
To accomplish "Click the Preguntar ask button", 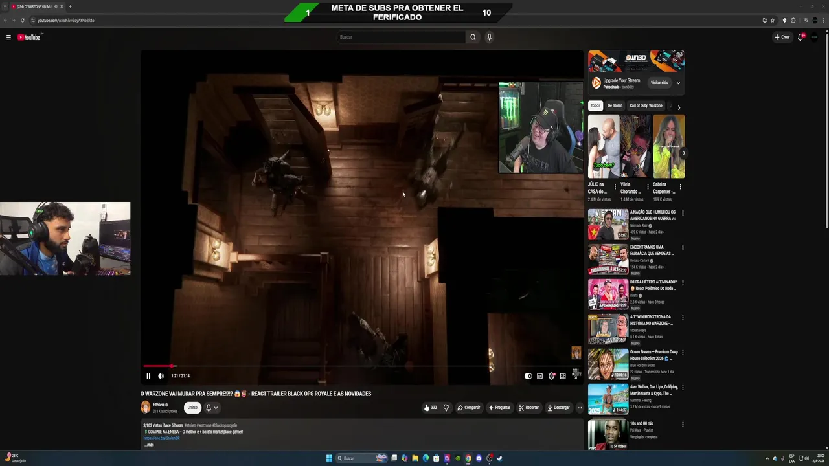I will [x=499, y=408].
